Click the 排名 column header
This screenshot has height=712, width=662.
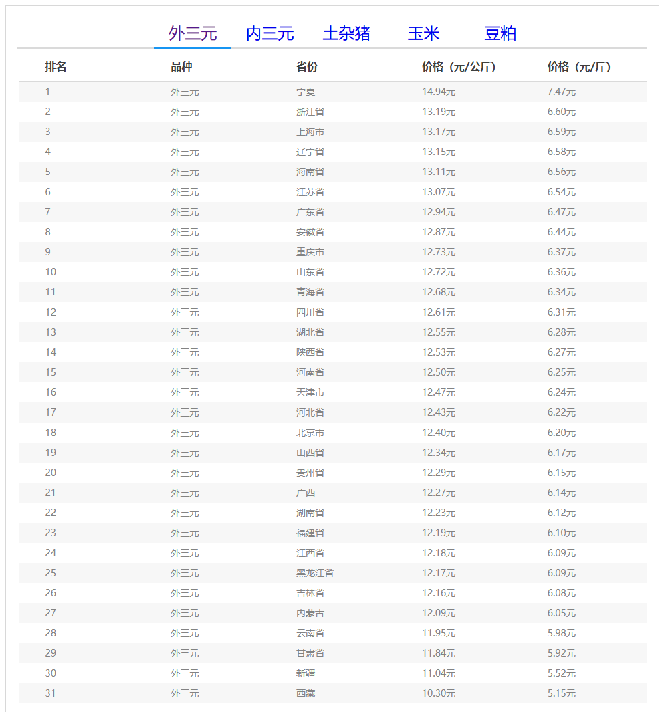click(56, 67)
